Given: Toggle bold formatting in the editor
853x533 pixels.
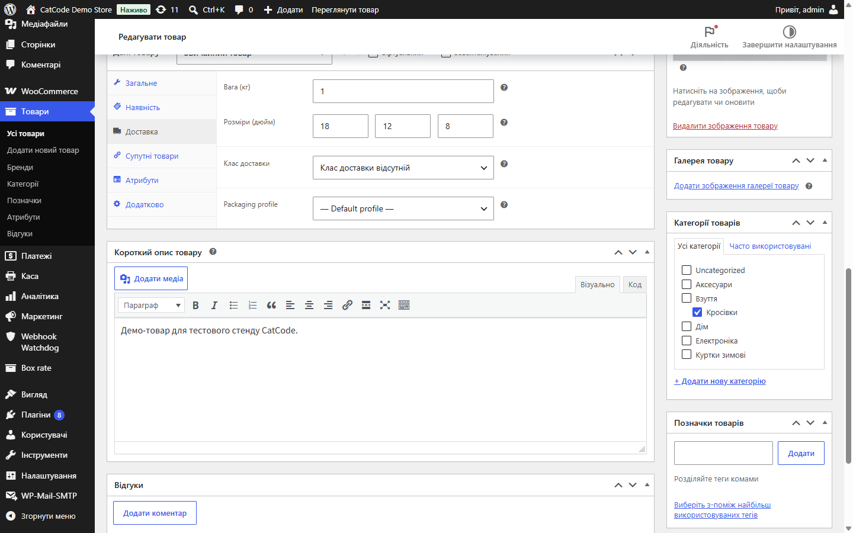Looking at the screenshot, I should (195, 305).
